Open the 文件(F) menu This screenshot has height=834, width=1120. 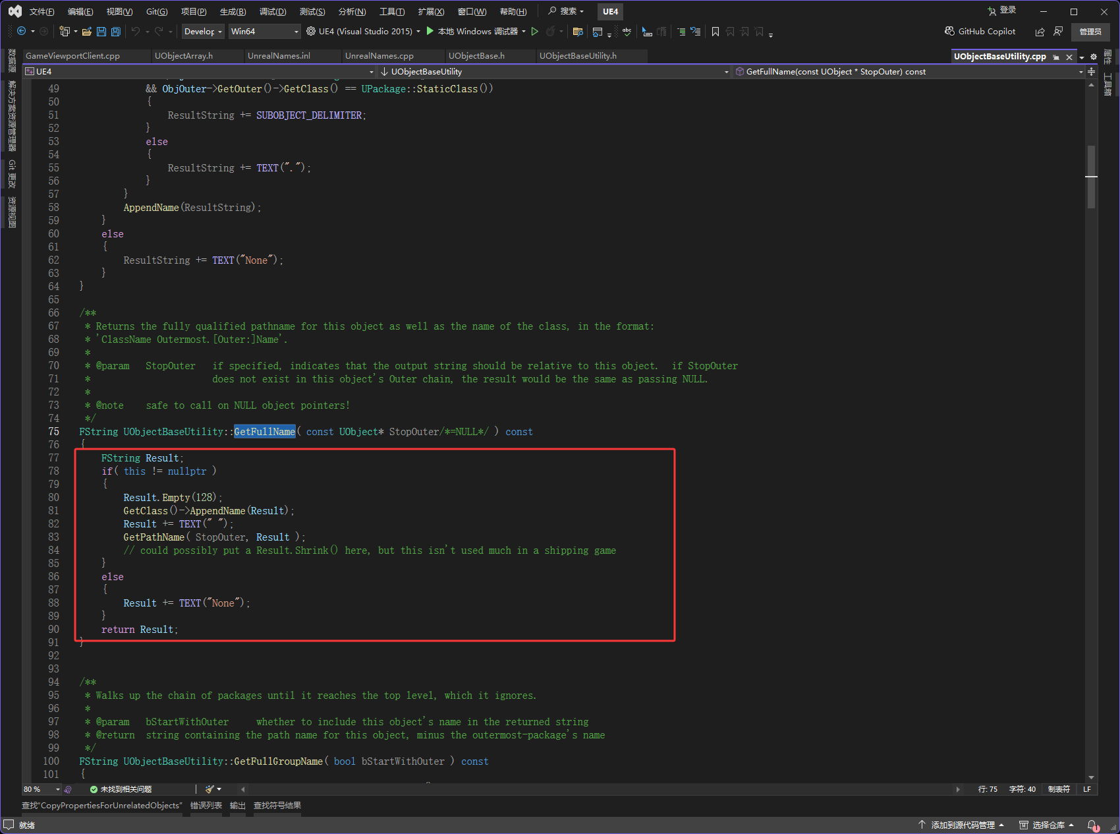42,11
